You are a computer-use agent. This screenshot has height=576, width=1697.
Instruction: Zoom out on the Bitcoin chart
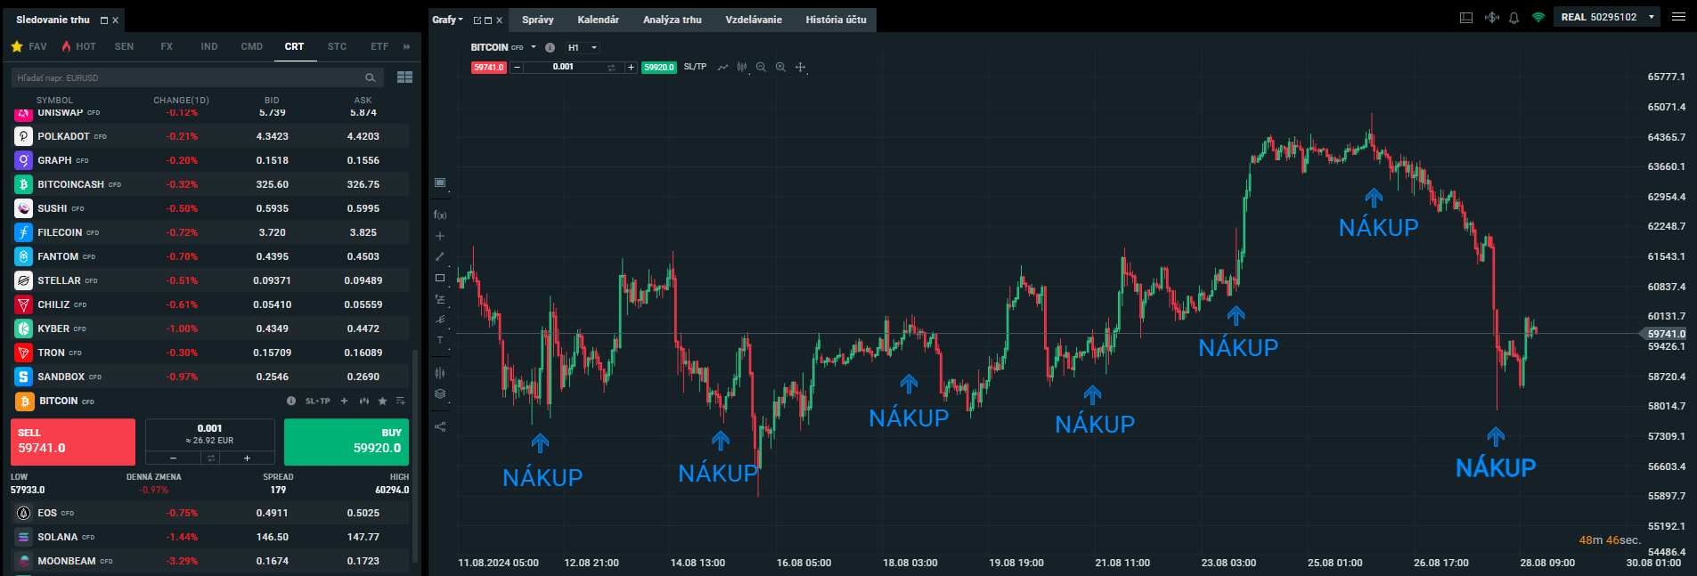click(761, 68)
